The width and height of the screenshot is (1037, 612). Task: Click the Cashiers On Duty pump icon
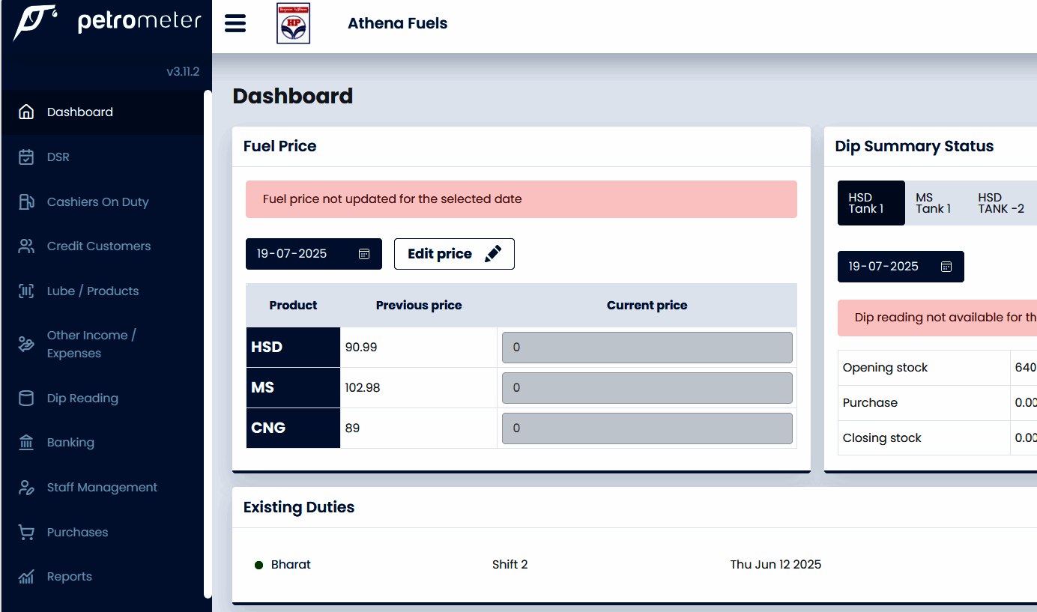pyautogui.click(x=26, y=202)
